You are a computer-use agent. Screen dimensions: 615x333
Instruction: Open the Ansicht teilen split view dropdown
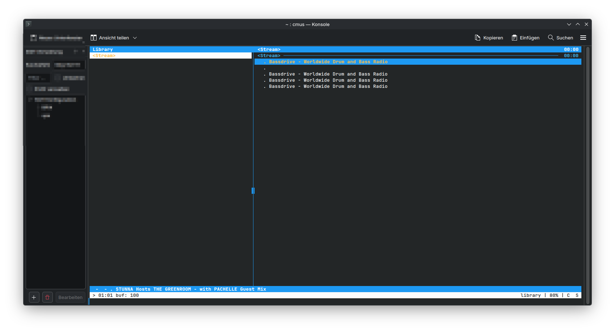[114, 38]
